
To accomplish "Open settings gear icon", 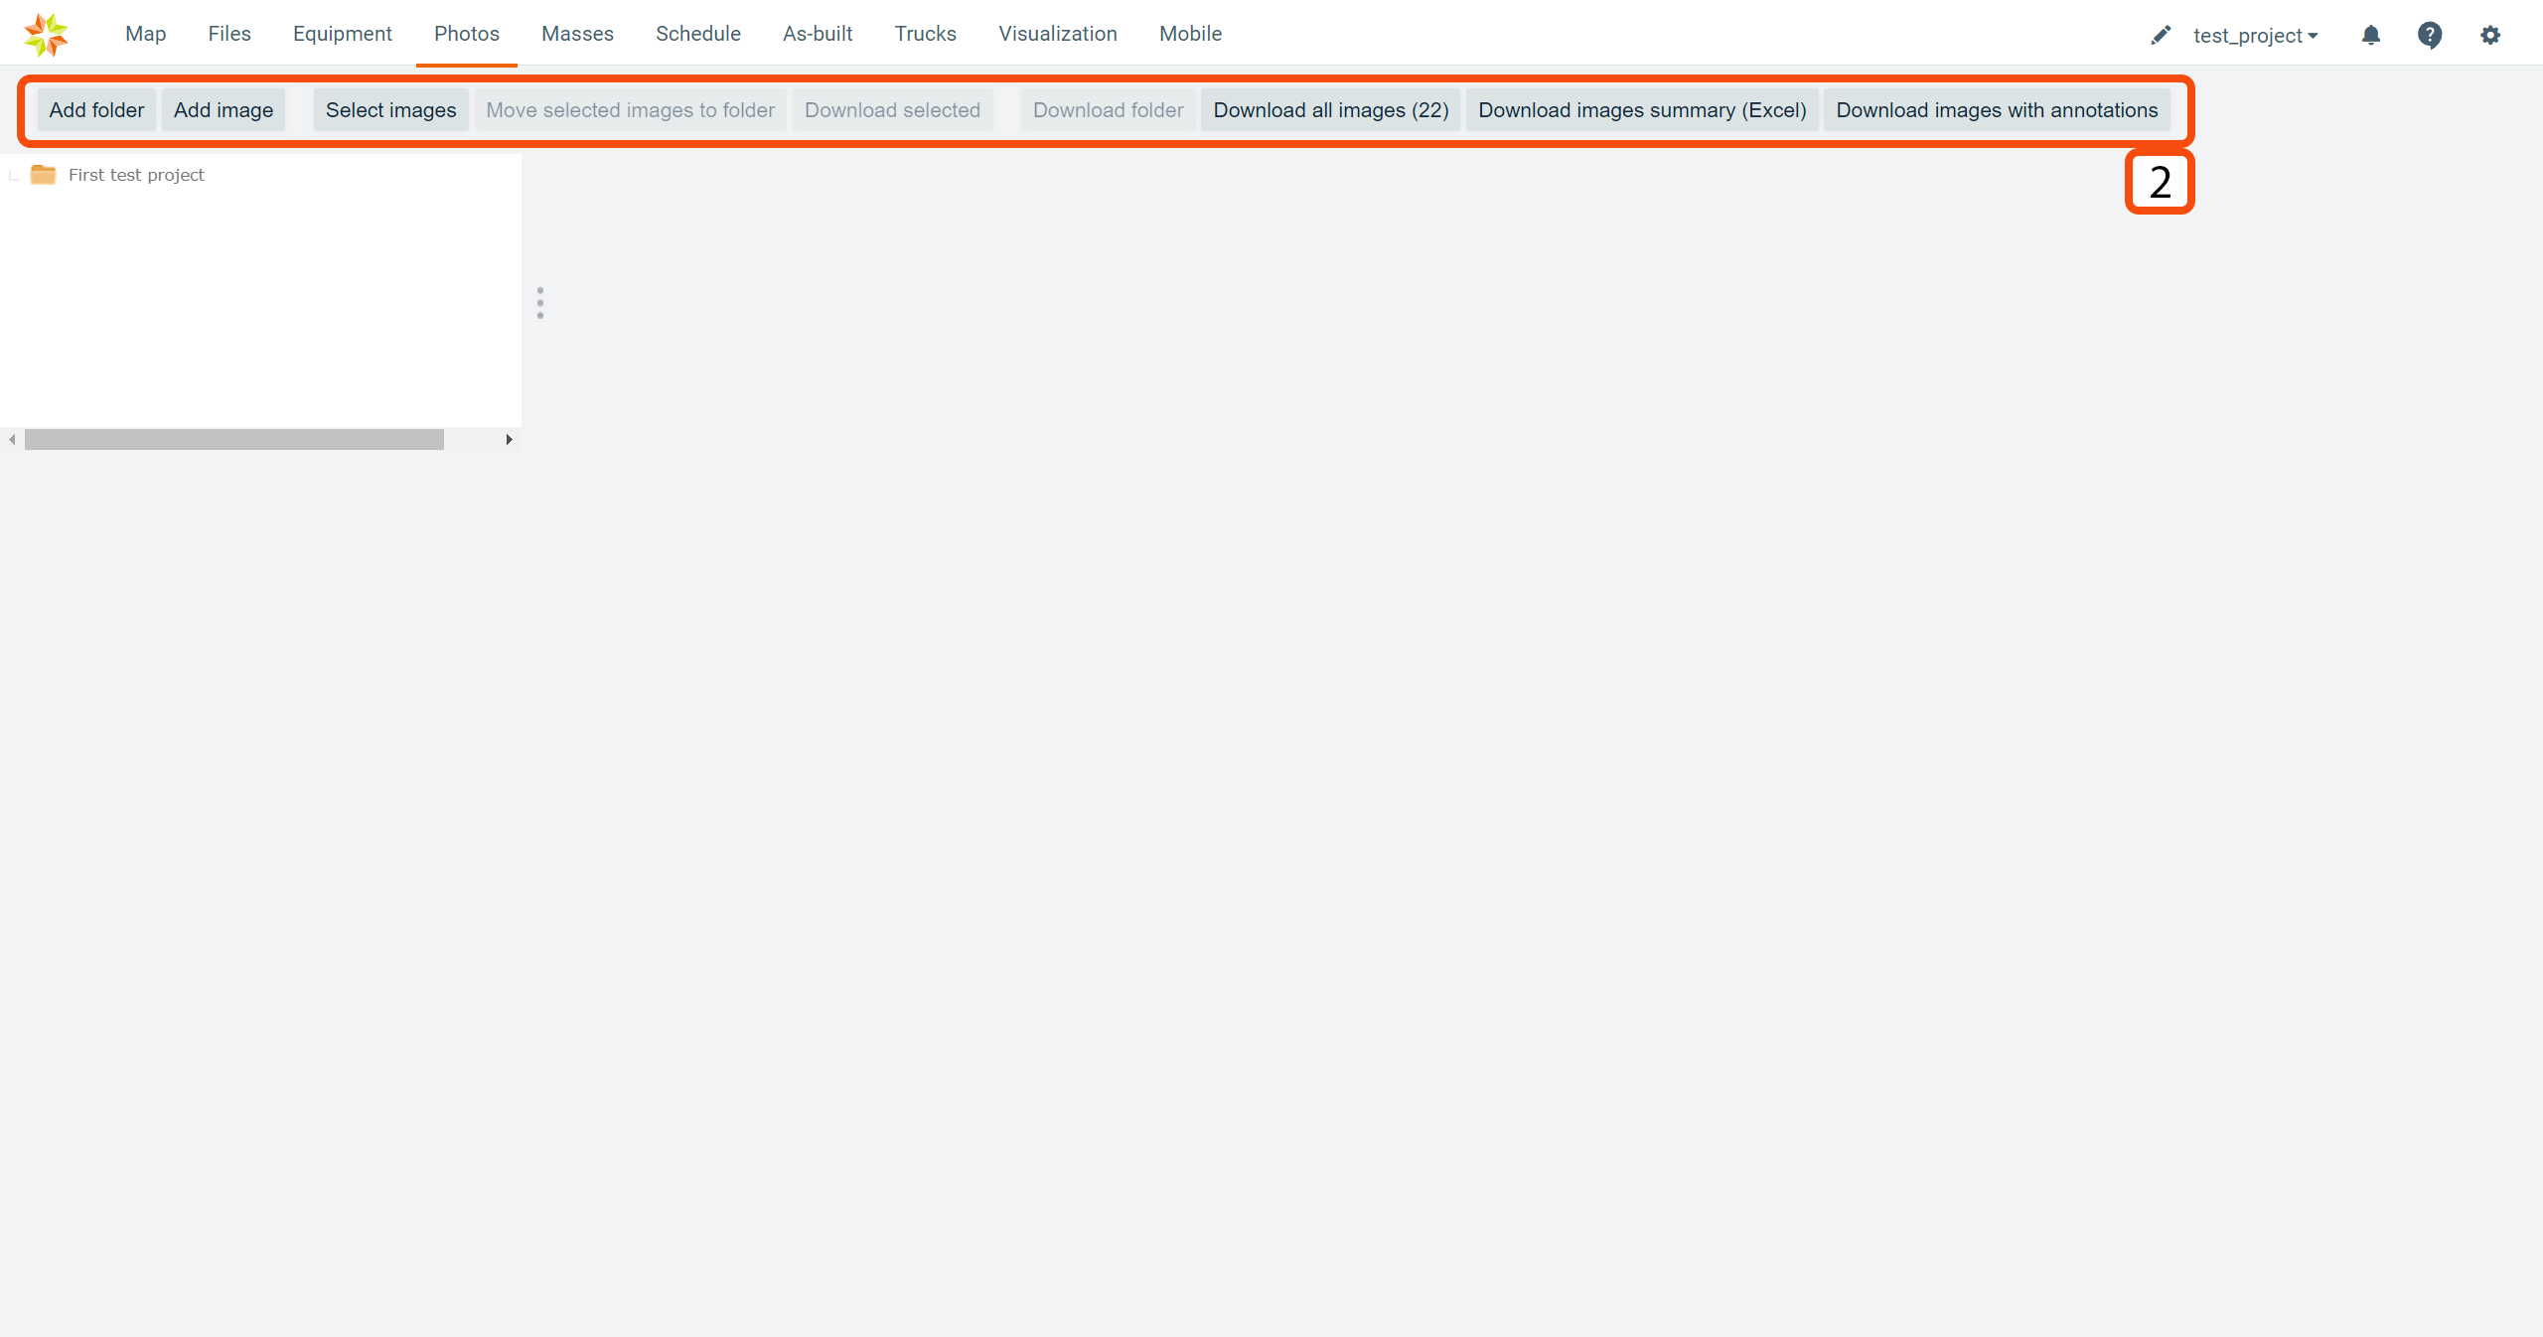I will click(x=2490, y=36).
